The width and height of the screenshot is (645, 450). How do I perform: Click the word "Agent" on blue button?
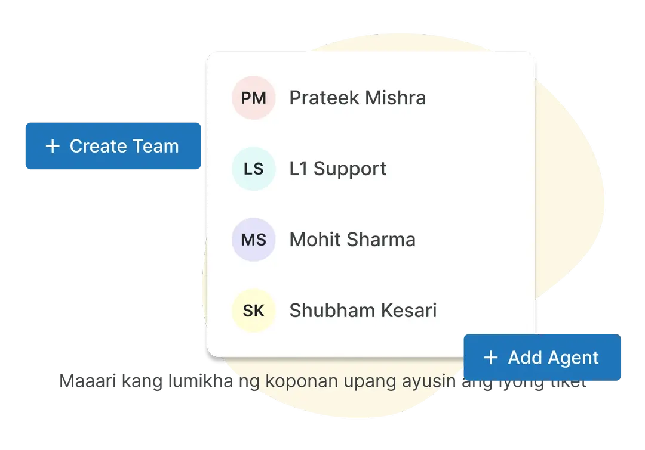tap(573, 358)
